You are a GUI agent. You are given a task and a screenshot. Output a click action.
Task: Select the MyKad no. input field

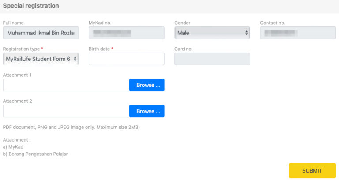click(126, 33)
